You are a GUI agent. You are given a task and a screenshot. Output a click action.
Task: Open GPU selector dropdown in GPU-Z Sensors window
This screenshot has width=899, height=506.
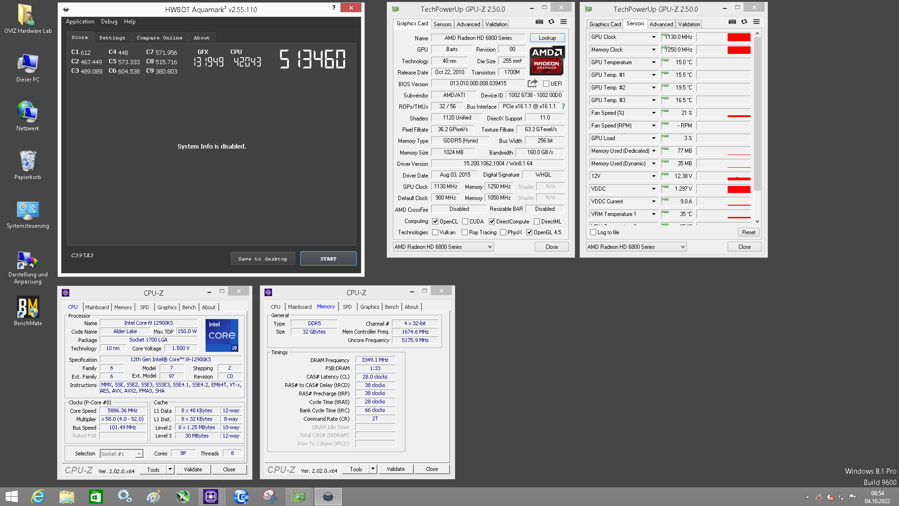point(636,247)
